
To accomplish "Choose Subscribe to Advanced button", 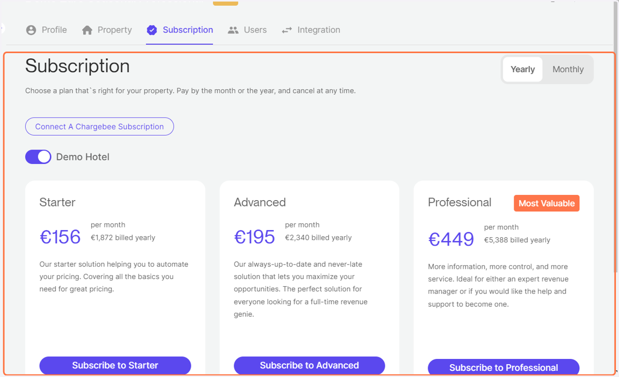I will pyautogui.click(x=309, y=365).
